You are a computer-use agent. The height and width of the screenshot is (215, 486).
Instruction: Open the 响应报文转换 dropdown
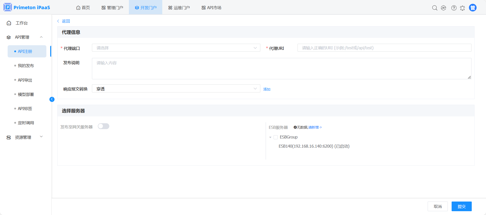tap(176, 89)
